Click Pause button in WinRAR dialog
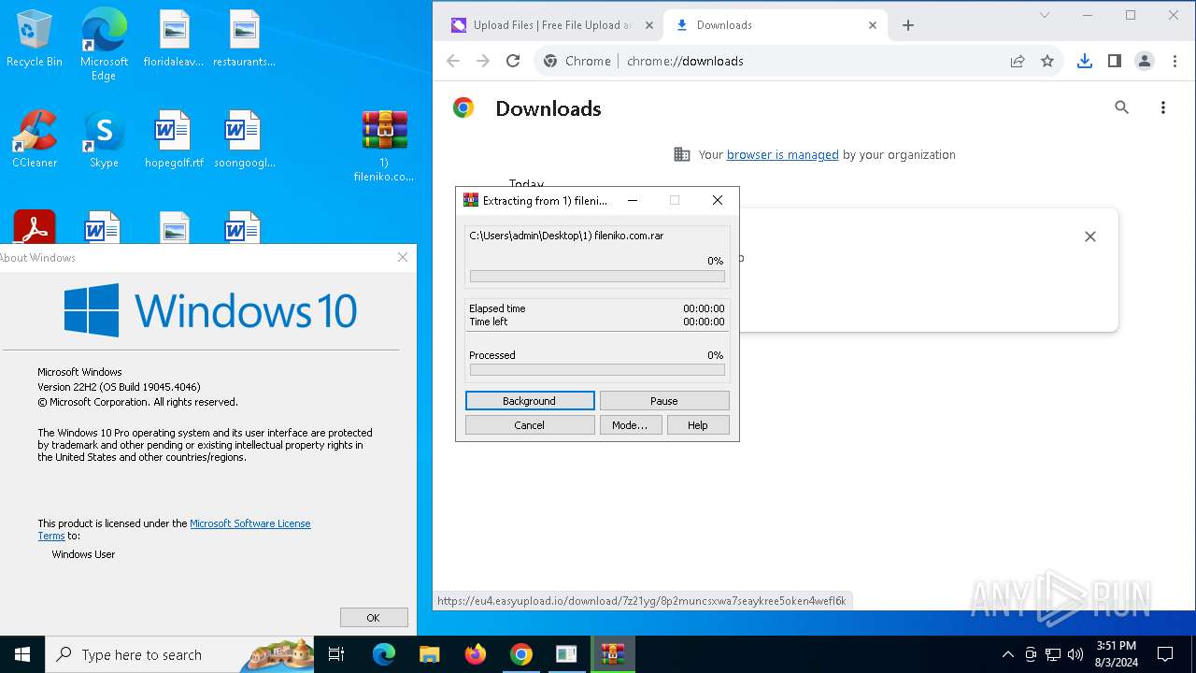 tap(664, 401)
